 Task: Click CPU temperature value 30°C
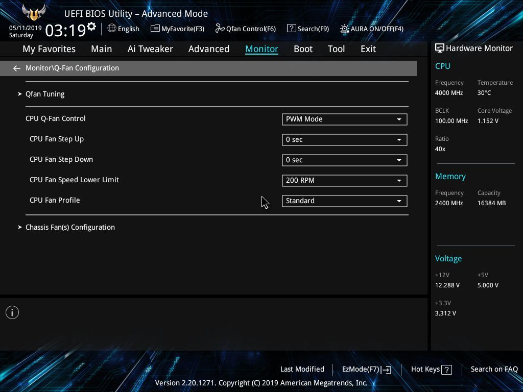pos(484,93)
